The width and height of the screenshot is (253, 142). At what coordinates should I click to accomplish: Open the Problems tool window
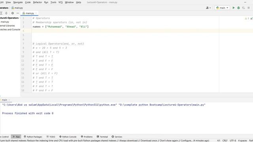(x=87, y=137)
